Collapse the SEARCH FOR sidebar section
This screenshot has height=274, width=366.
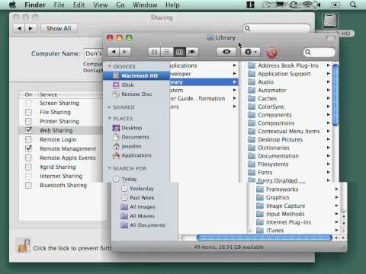tap(110, 168)
